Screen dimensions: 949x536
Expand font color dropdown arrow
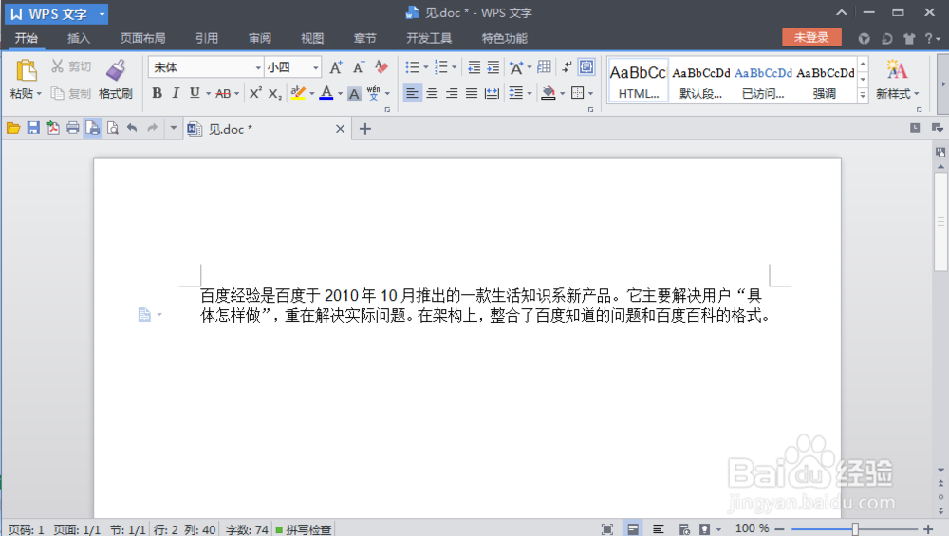[x=340, y=94]
